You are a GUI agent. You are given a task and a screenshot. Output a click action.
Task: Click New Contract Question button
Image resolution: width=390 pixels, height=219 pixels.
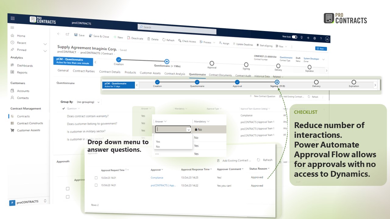tap(262, 96)
